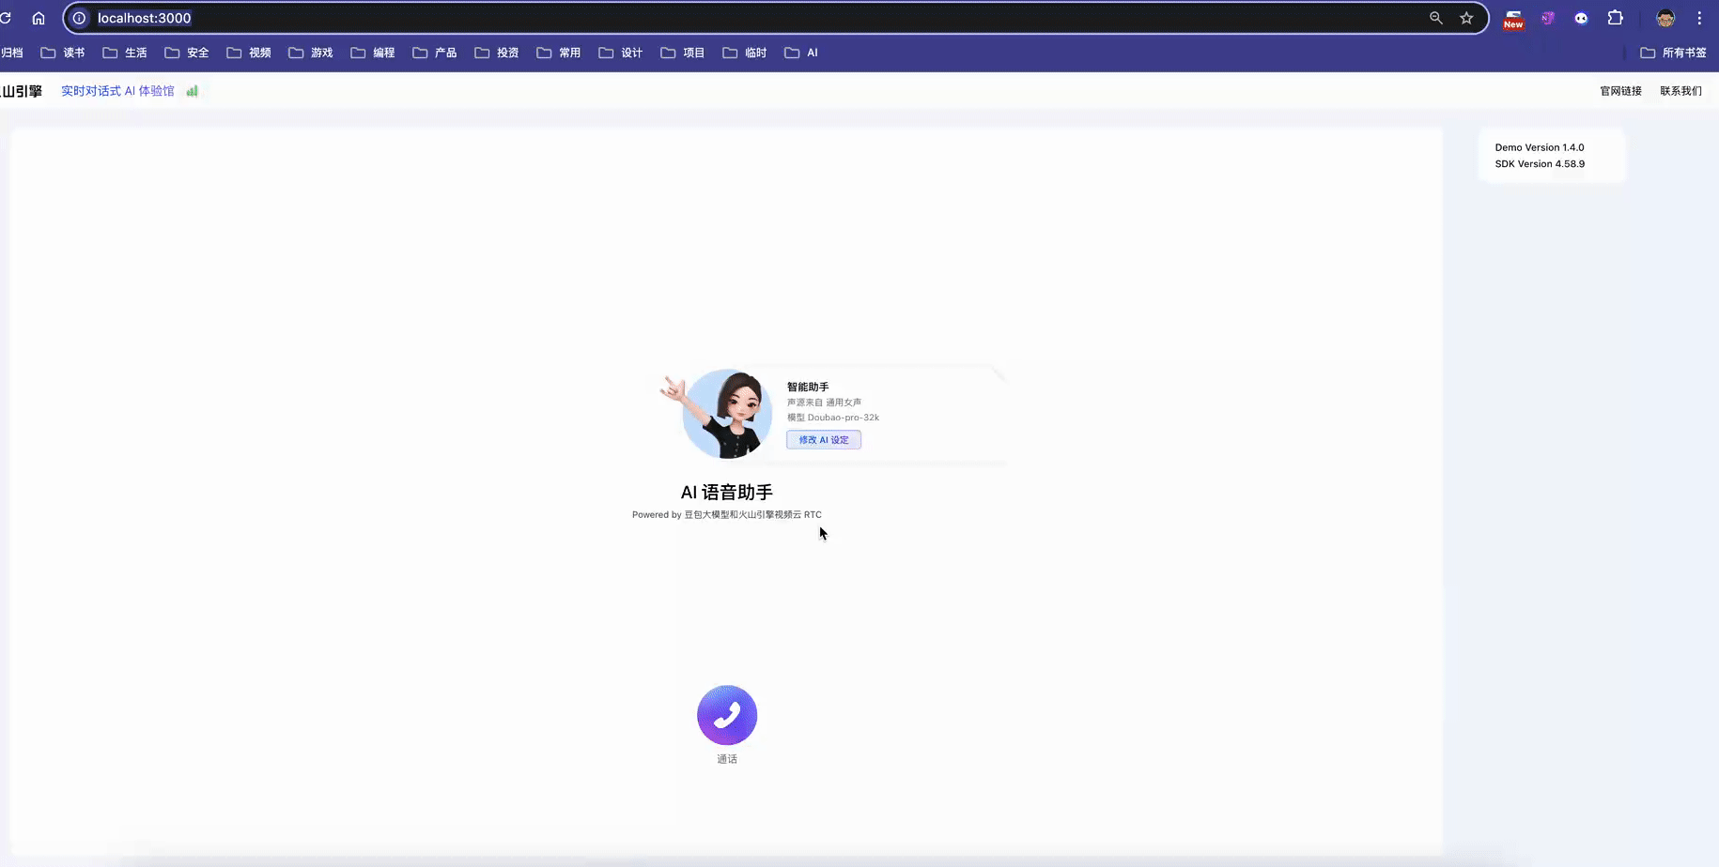The image size is (1719, 867).
Task: Click the AI 语音助手 heading
Action: pyautogui.click(x=727, y=493)
